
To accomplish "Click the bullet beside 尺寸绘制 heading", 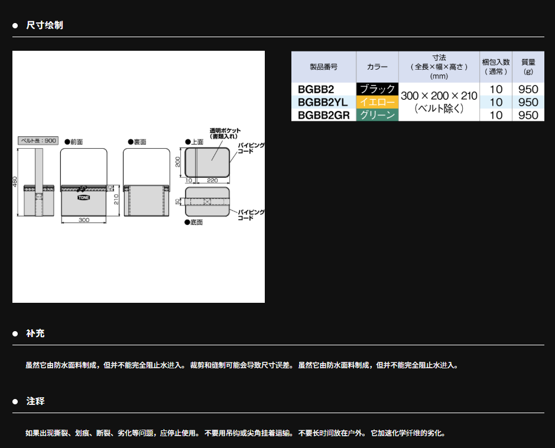I will coord(15,25).
